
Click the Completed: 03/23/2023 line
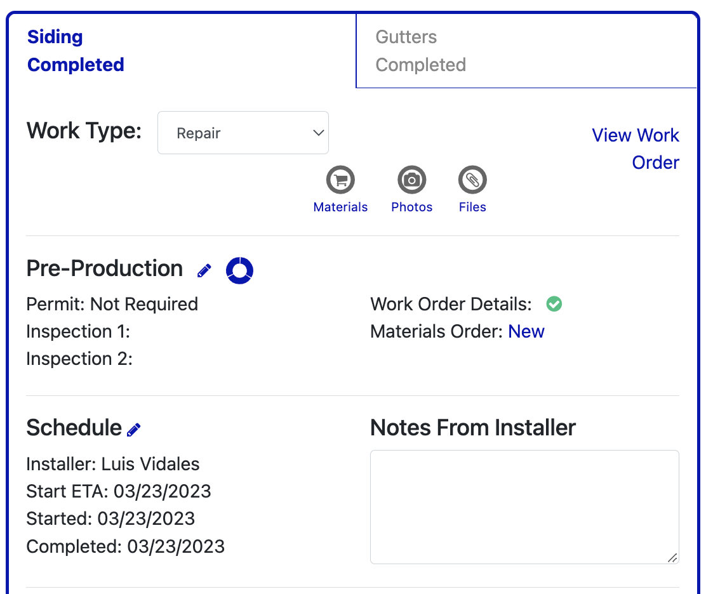125,547
